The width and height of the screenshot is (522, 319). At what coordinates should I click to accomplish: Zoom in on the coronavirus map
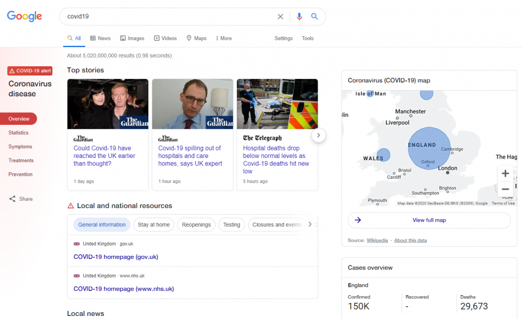pos(505,173)
